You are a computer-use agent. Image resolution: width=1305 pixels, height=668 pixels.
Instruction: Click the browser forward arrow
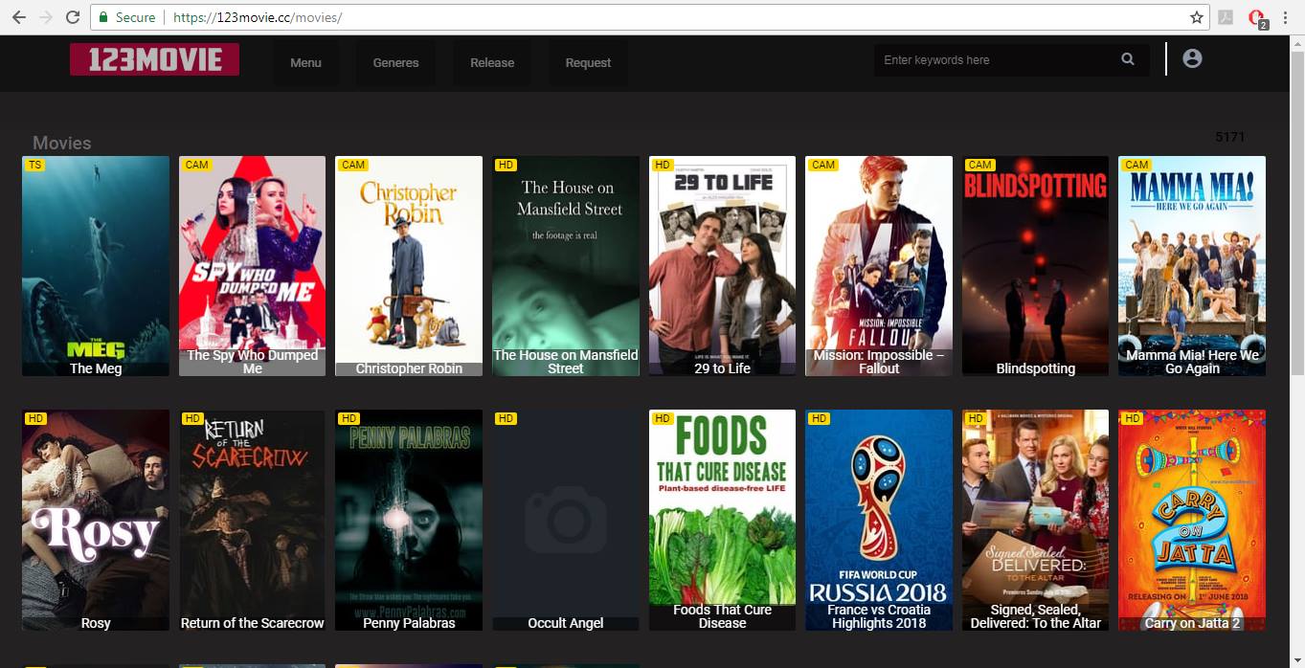[x=45, y=17]
